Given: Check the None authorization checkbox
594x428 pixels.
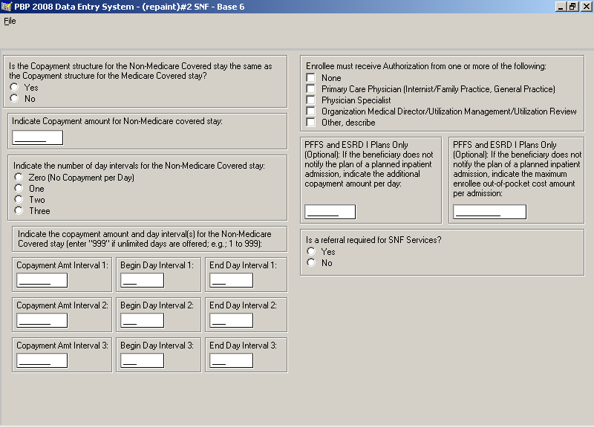Looking at the screenshot, I should coord(310,78).
